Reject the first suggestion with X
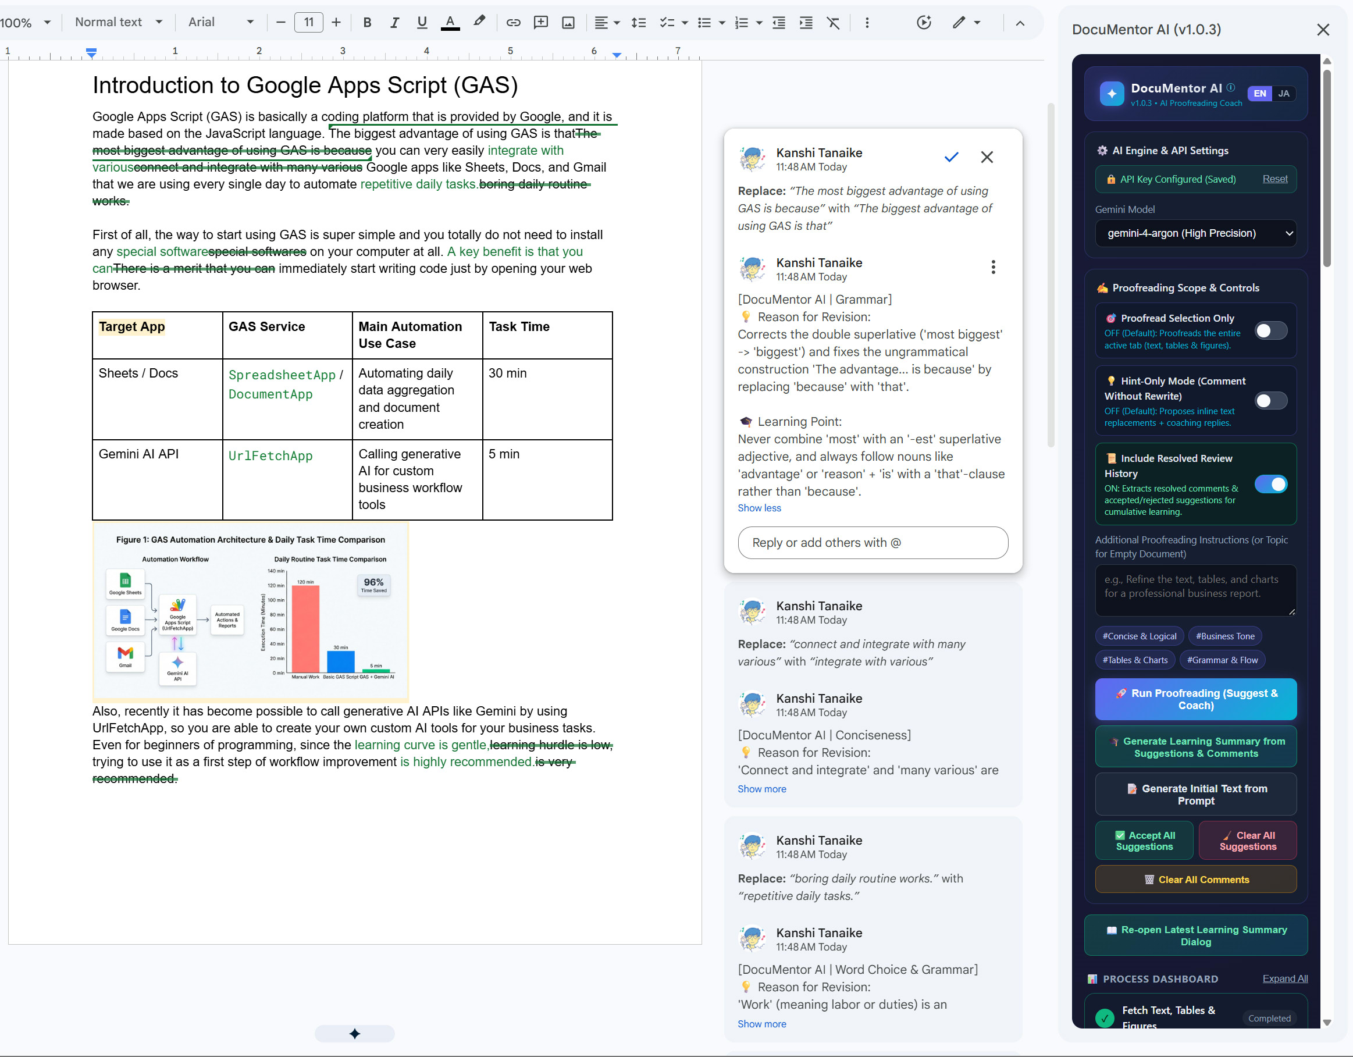This screenshot has height=1057, width=1353. 987,156
